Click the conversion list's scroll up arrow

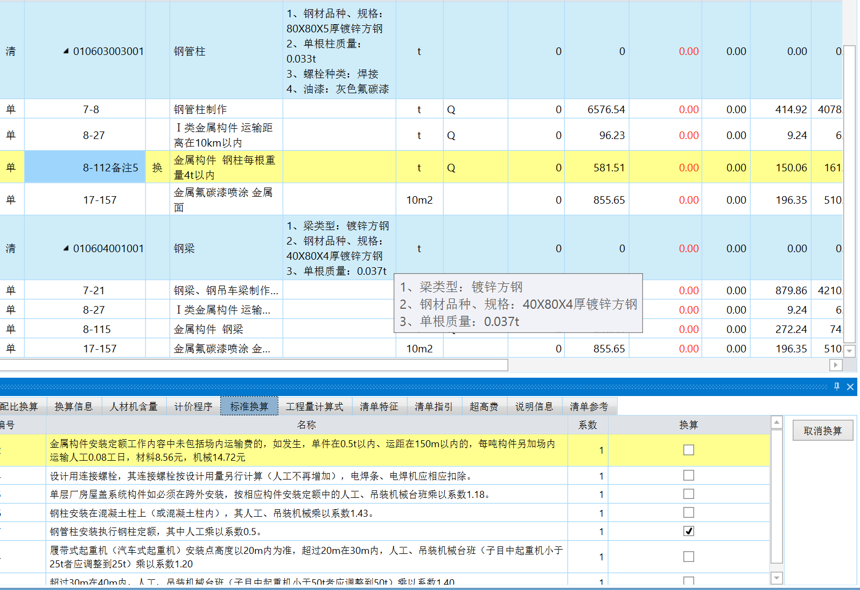point(777,422)
